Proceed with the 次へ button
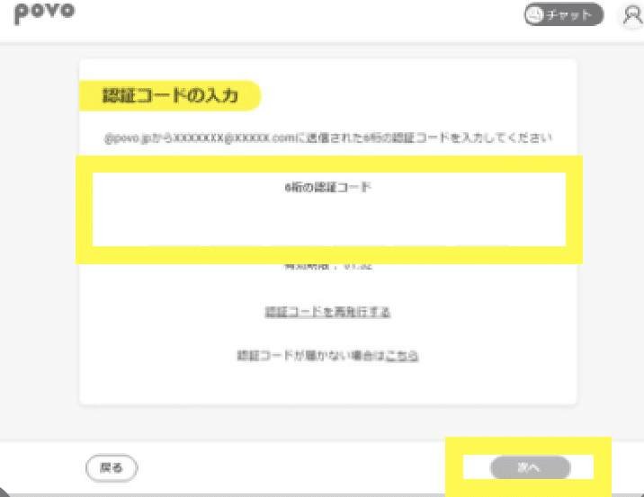 [531, 467]
